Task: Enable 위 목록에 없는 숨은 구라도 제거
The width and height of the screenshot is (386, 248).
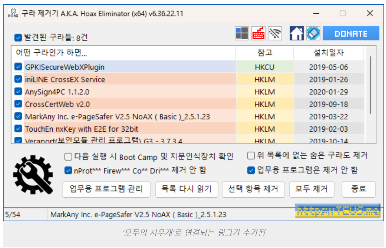Action: point(251,156)
